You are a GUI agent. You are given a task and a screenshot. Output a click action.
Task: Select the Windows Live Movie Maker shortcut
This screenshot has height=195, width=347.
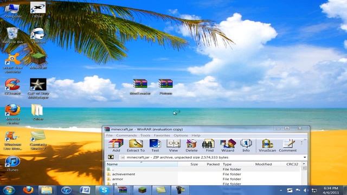point(12,141)
